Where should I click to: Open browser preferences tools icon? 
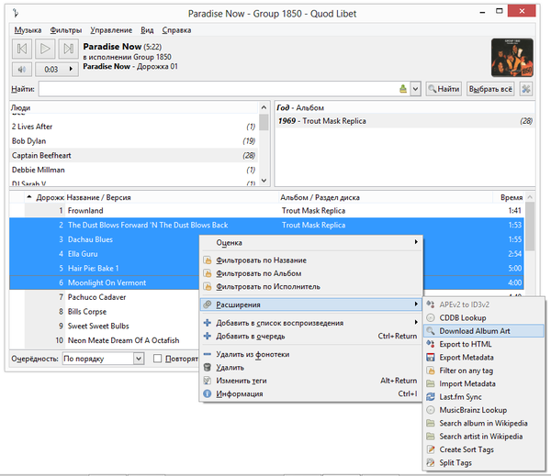525,89
